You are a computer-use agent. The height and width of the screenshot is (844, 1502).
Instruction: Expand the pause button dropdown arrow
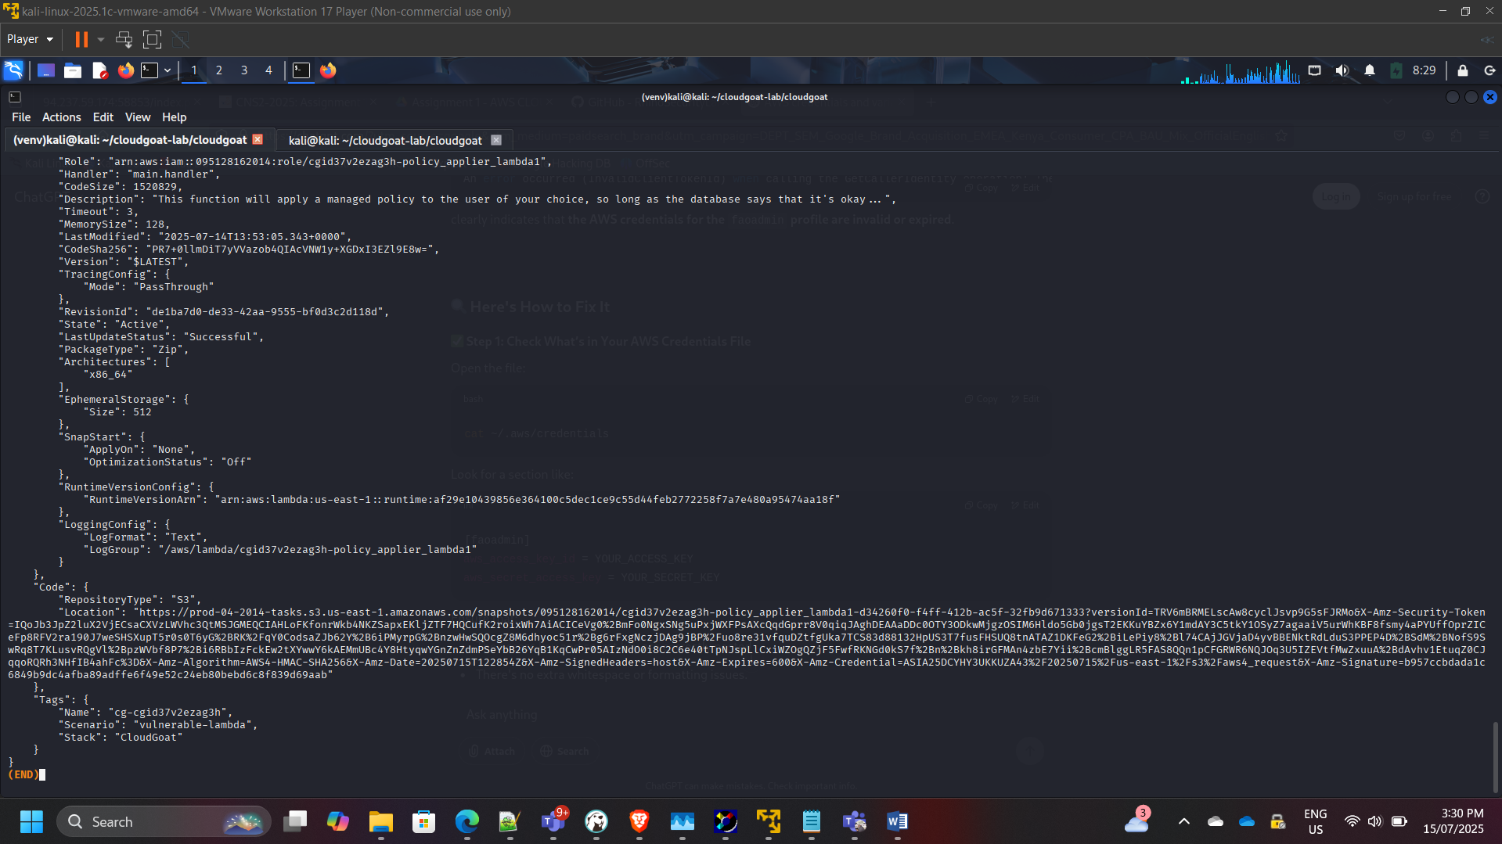point(100,39)
